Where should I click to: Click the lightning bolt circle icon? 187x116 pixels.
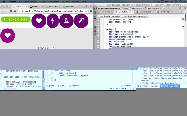coord(53,21)
